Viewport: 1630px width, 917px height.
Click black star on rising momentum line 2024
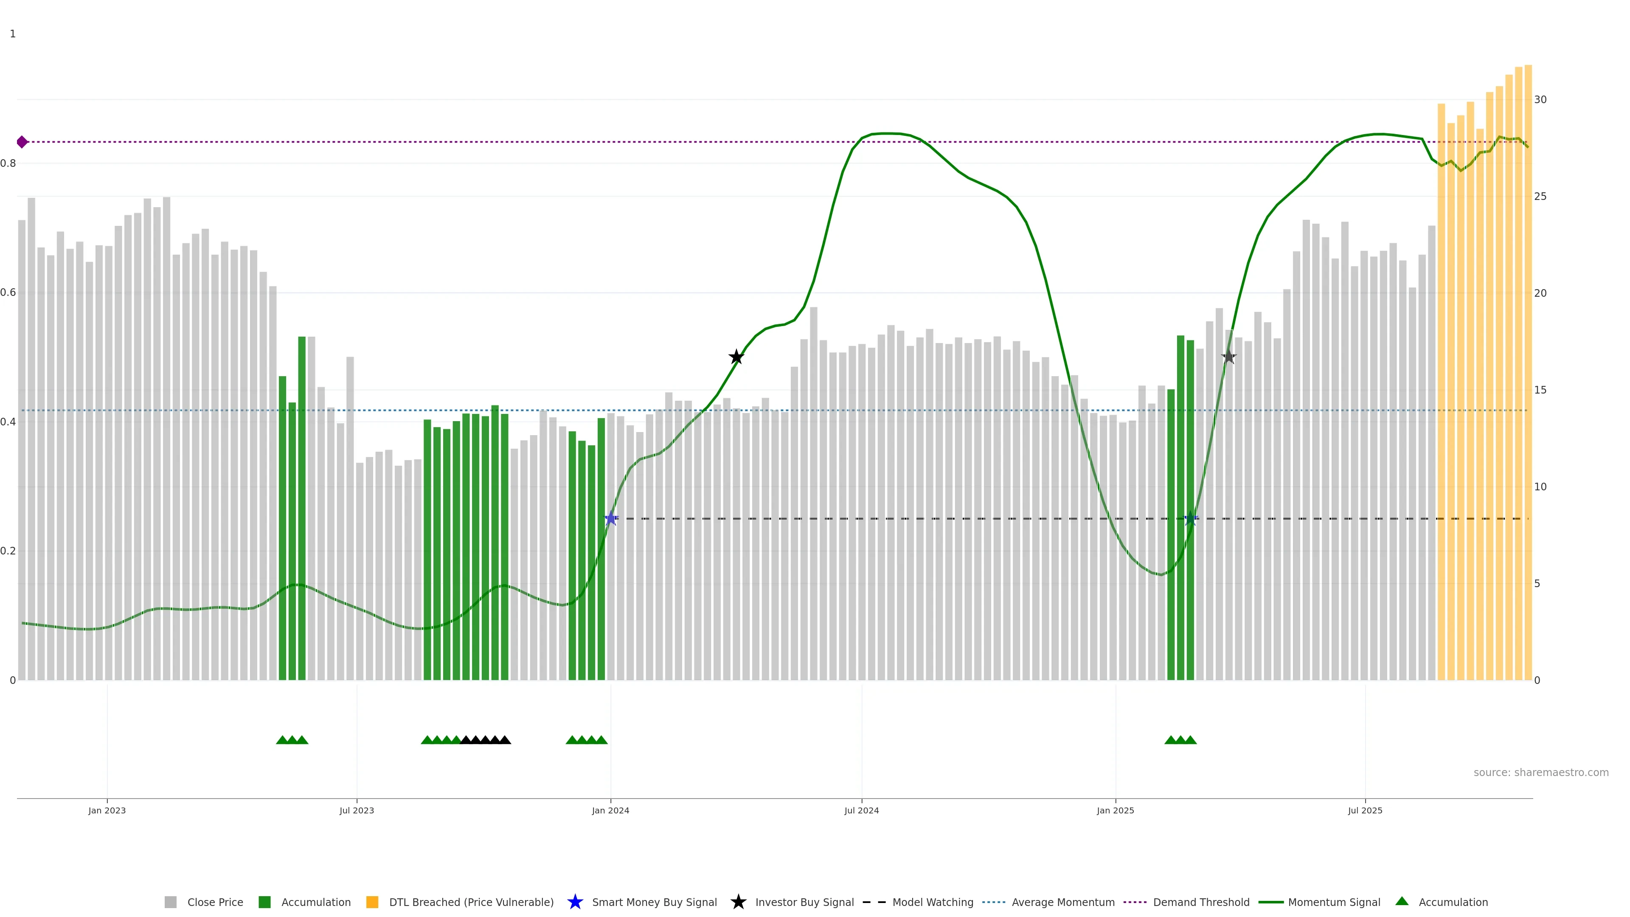[x=736, y=357]
